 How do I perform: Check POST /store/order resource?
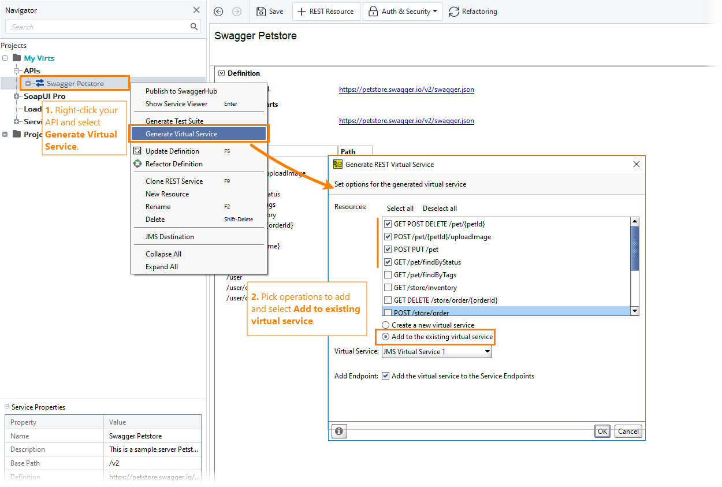(x=388, y=313)
